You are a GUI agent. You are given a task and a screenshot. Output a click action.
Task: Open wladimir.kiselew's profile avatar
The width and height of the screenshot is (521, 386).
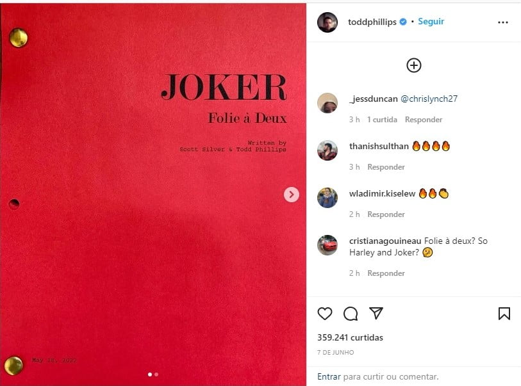[327, 198]
